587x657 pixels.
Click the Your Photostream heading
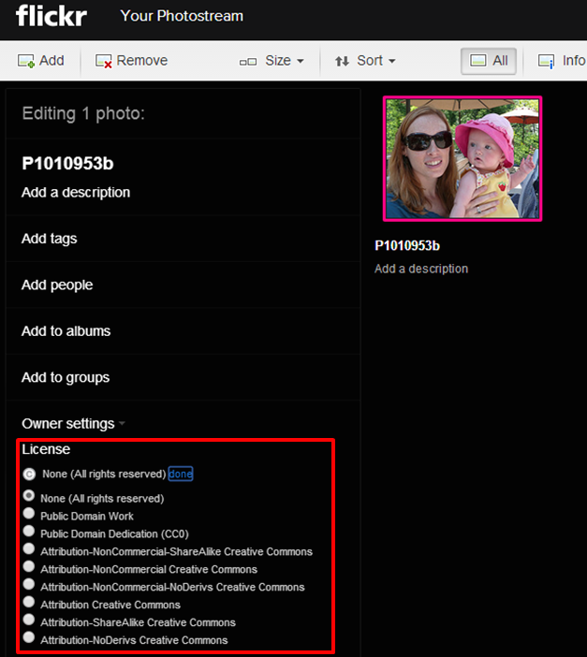pos(182,16)
